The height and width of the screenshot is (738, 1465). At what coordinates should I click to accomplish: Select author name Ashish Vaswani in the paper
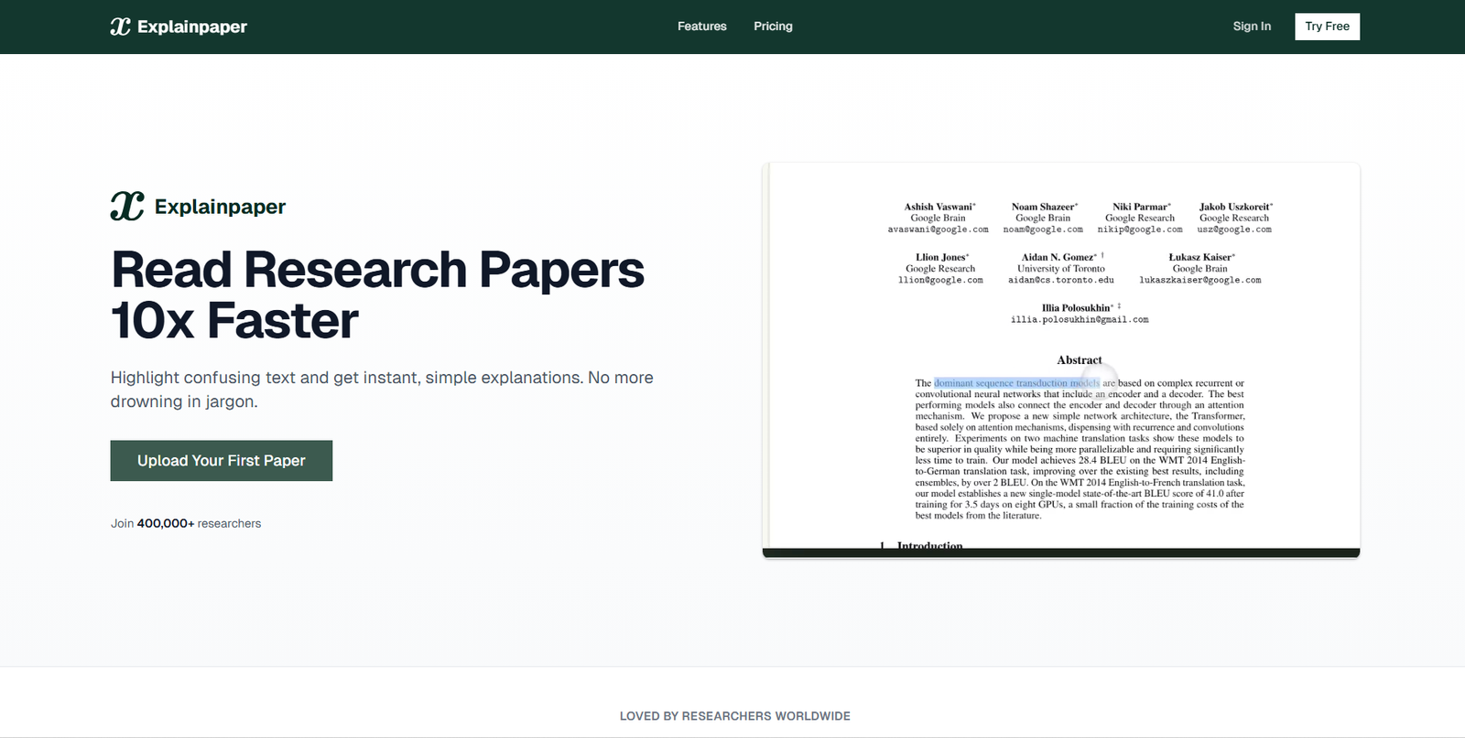point(939,207)
